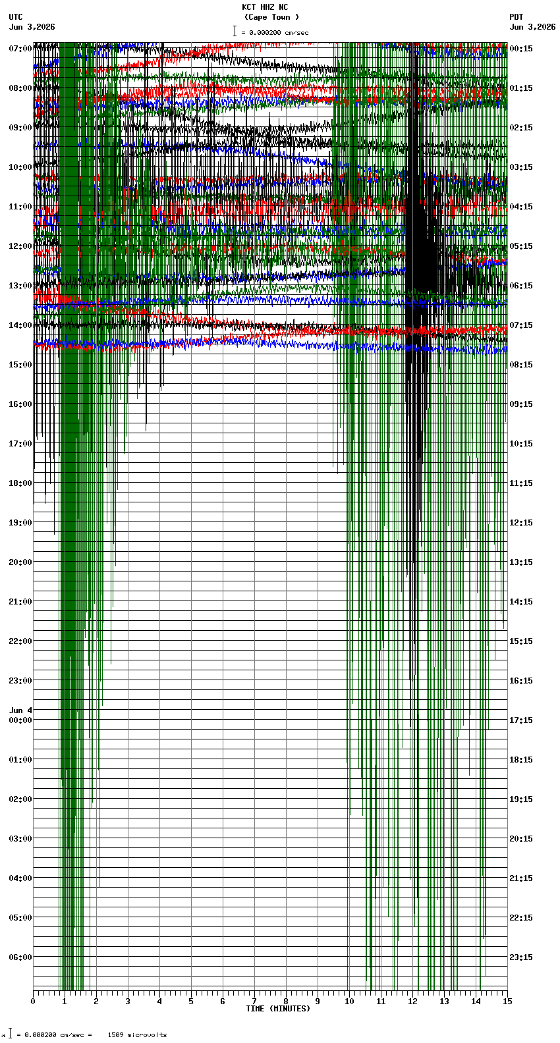Image resolution: width=560 pixels, height=1043 pixels.
Task: Click the UTC time label '01:00'
Action: [x=20, y=760]
